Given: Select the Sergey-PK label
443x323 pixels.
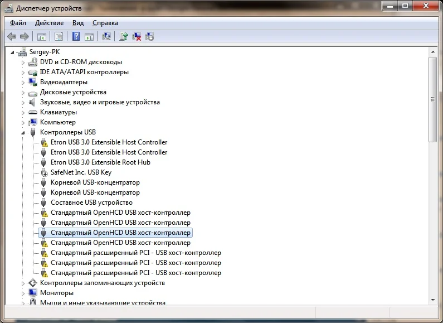Looking at the screenshot, I should 45,52.
